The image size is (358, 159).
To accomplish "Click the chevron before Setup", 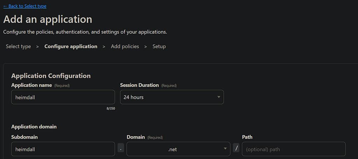I will [x=145, y=47].
